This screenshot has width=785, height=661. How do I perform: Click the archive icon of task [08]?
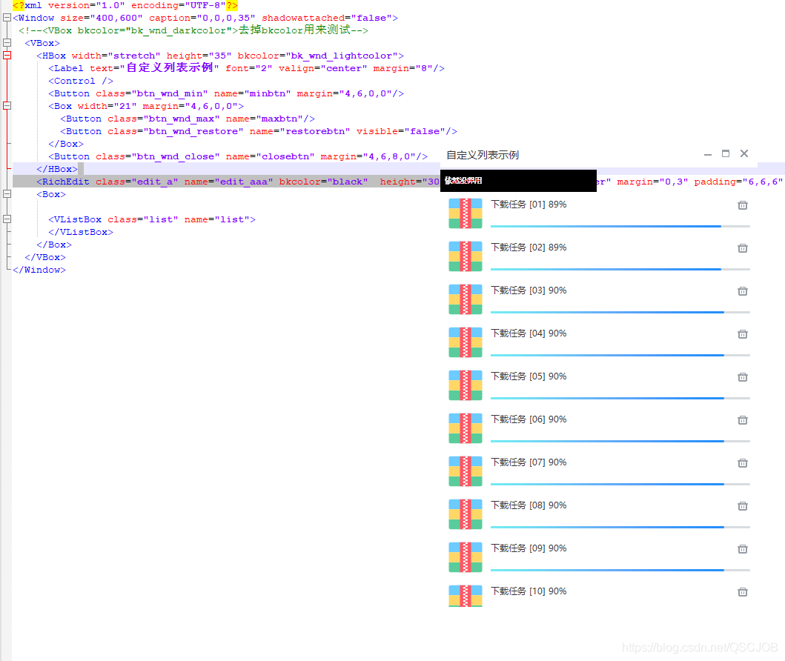(x=465, y=515)
